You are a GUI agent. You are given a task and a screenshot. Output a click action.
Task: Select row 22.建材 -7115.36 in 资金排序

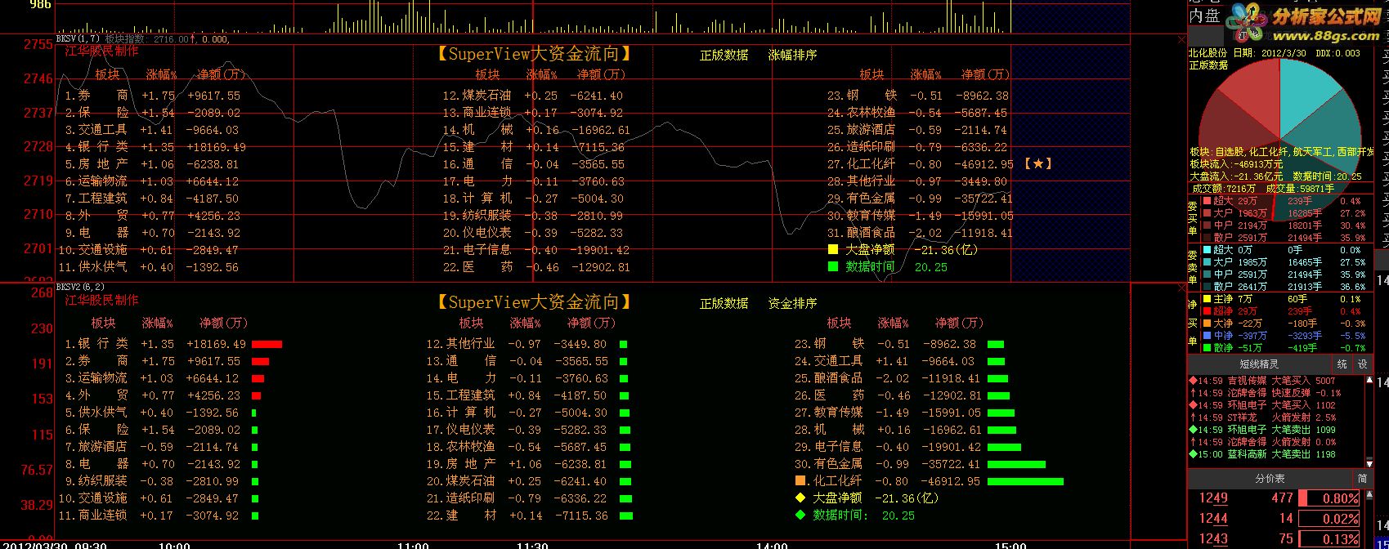click(x=517, y=516)
